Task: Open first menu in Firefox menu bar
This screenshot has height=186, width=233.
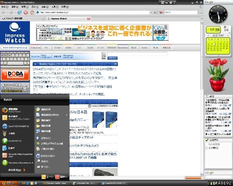Action: click(x=5, y=7)
